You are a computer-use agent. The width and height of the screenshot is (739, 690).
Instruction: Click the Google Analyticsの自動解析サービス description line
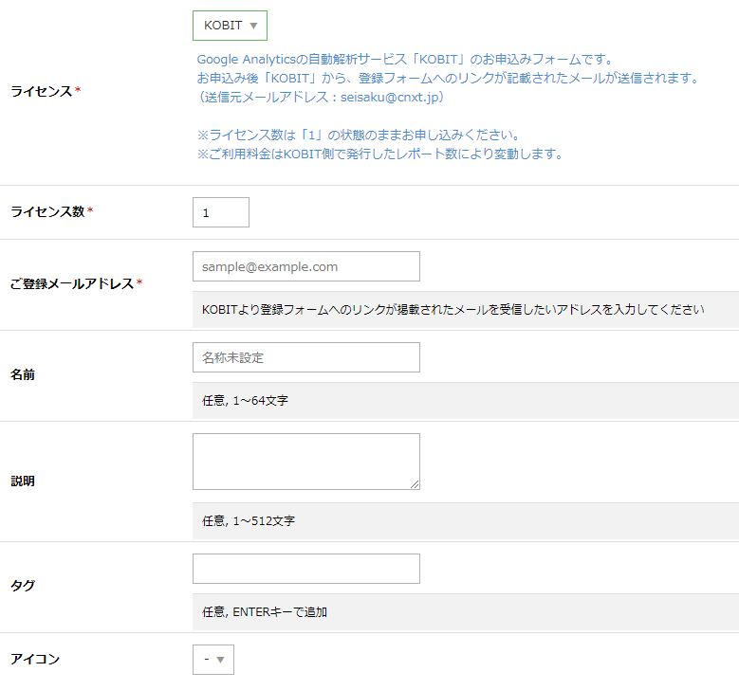[405, 60]
